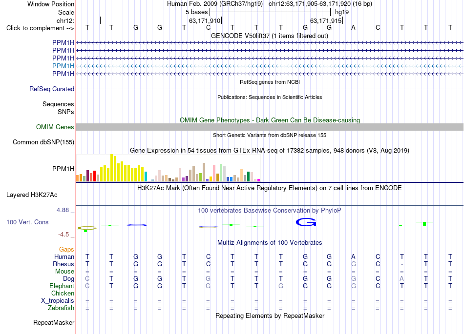Click the SNPs label under Sequences
Viewport: 464px width, 334px height.
[x=66, y=112]
